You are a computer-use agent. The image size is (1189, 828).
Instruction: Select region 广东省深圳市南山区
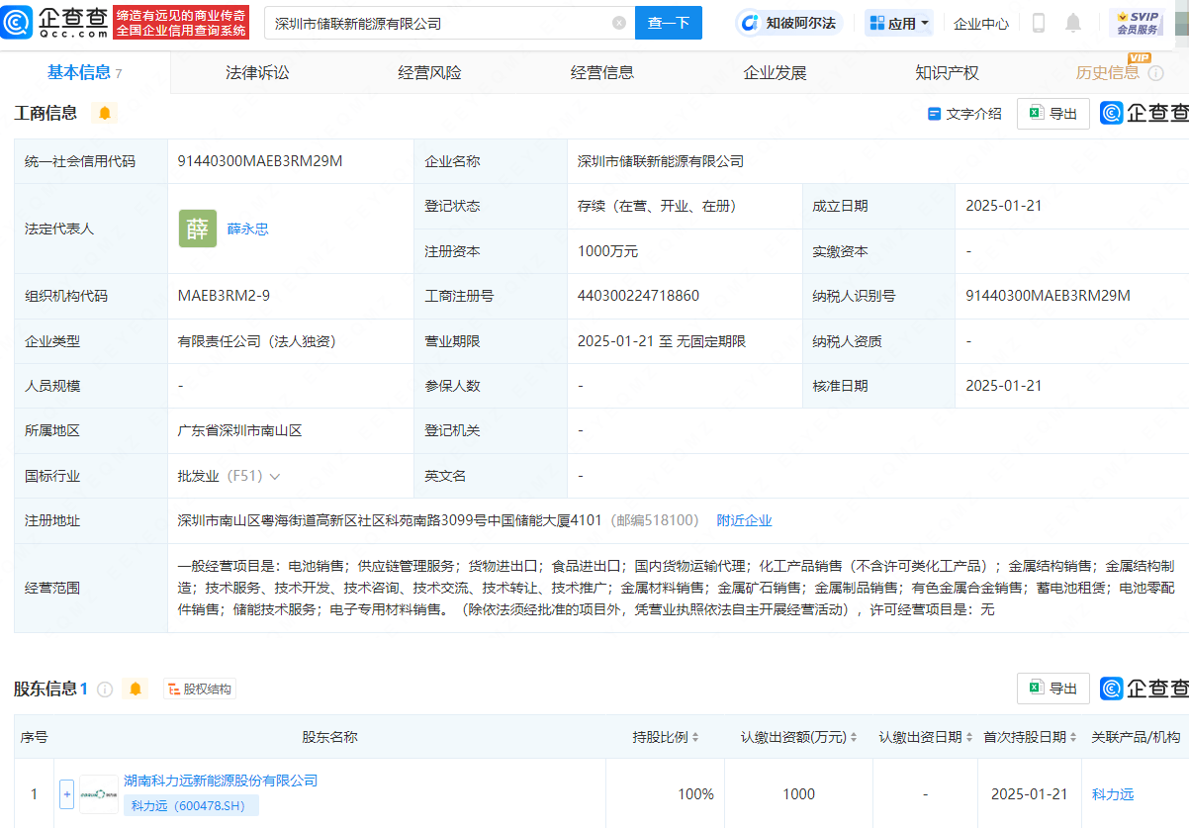pos(239,430)
